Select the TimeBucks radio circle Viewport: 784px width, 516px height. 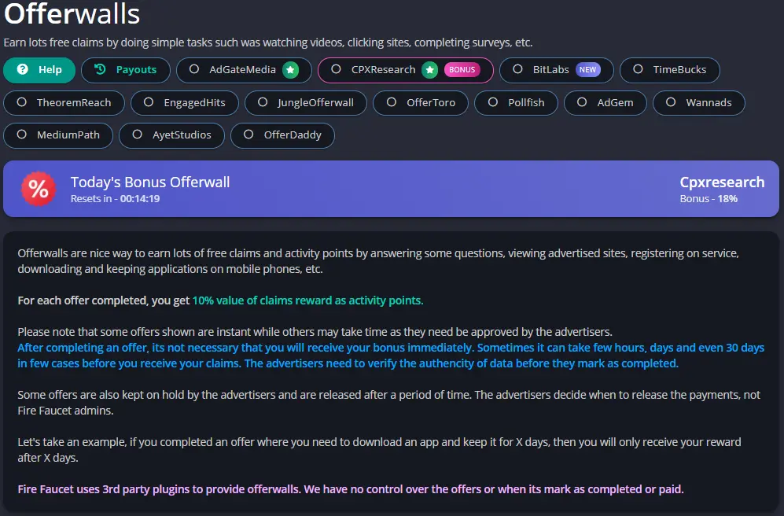(x=638, y=69)
